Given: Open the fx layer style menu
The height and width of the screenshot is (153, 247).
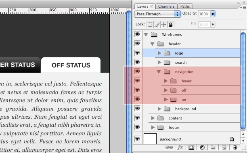Looking at the screenshot, I should pos(180,147).
